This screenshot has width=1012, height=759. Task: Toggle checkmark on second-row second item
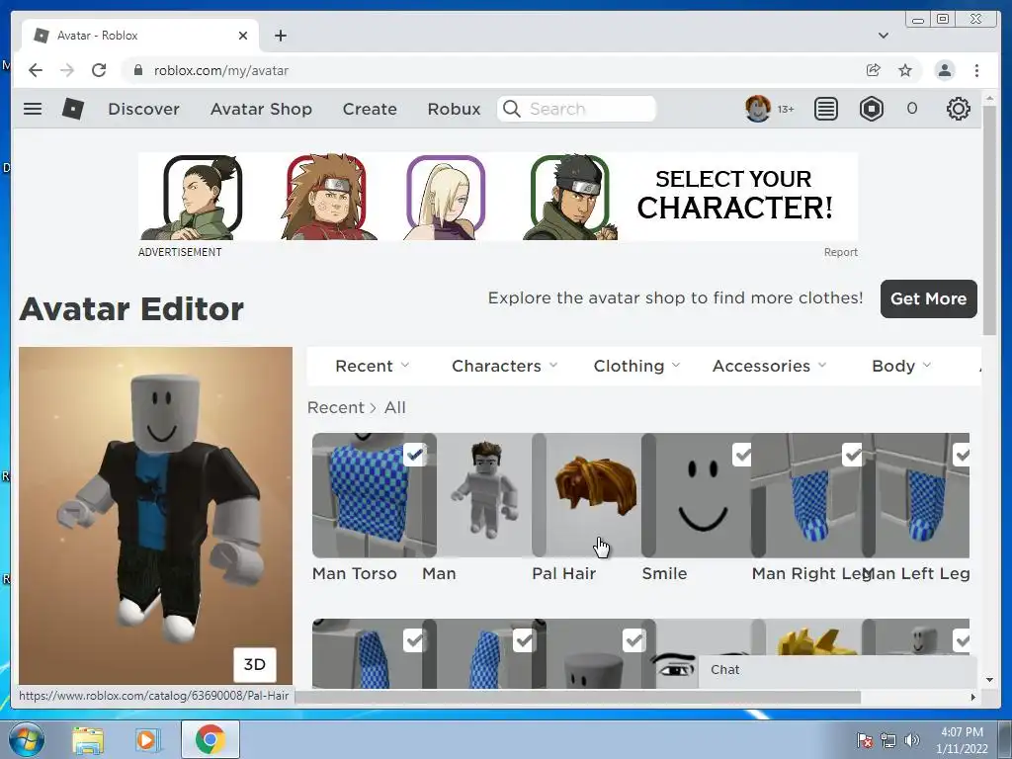coord(525,640)
